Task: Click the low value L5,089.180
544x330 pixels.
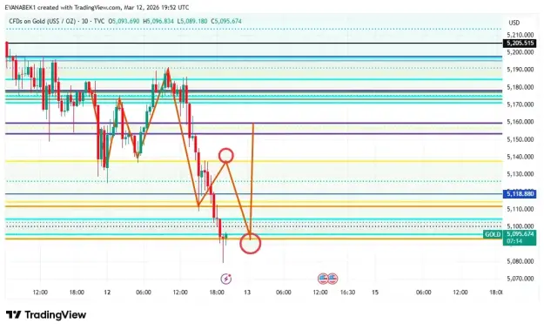Action: [192, 21]
